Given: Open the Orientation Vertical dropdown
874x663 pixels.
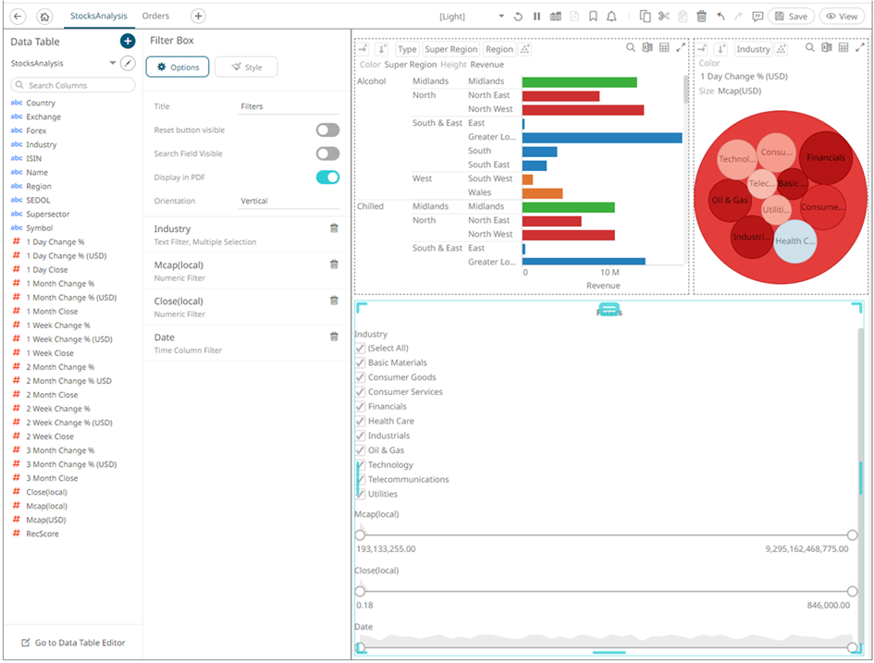Looking at the screenshot, I should [x=289, y=201].
